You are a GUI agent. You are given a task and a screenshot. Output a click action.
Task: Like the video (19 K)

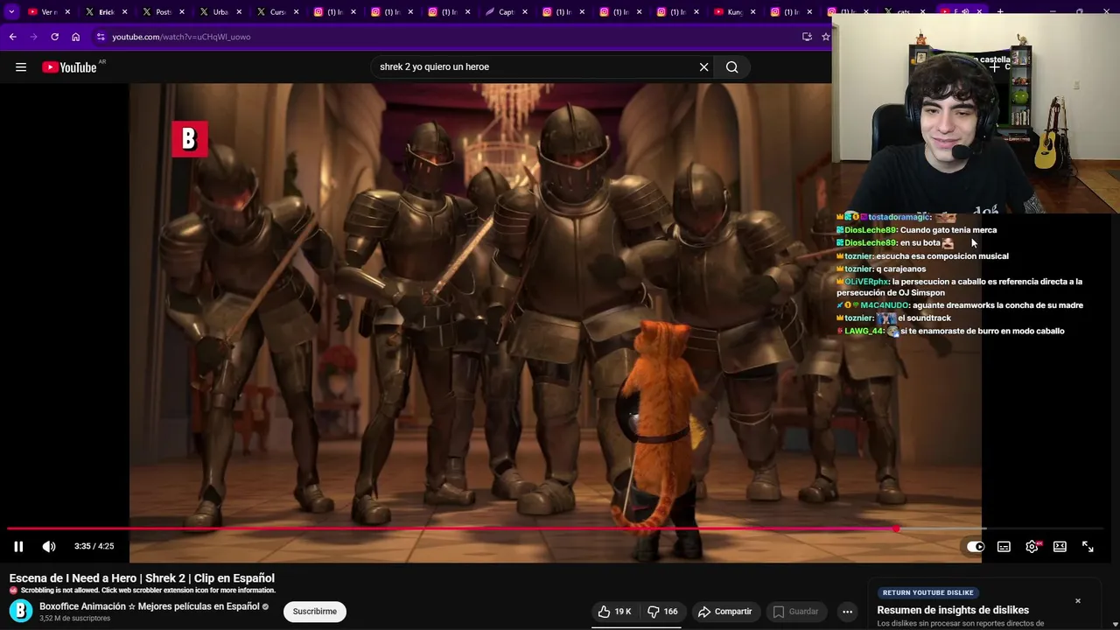(x=614, y=612)
